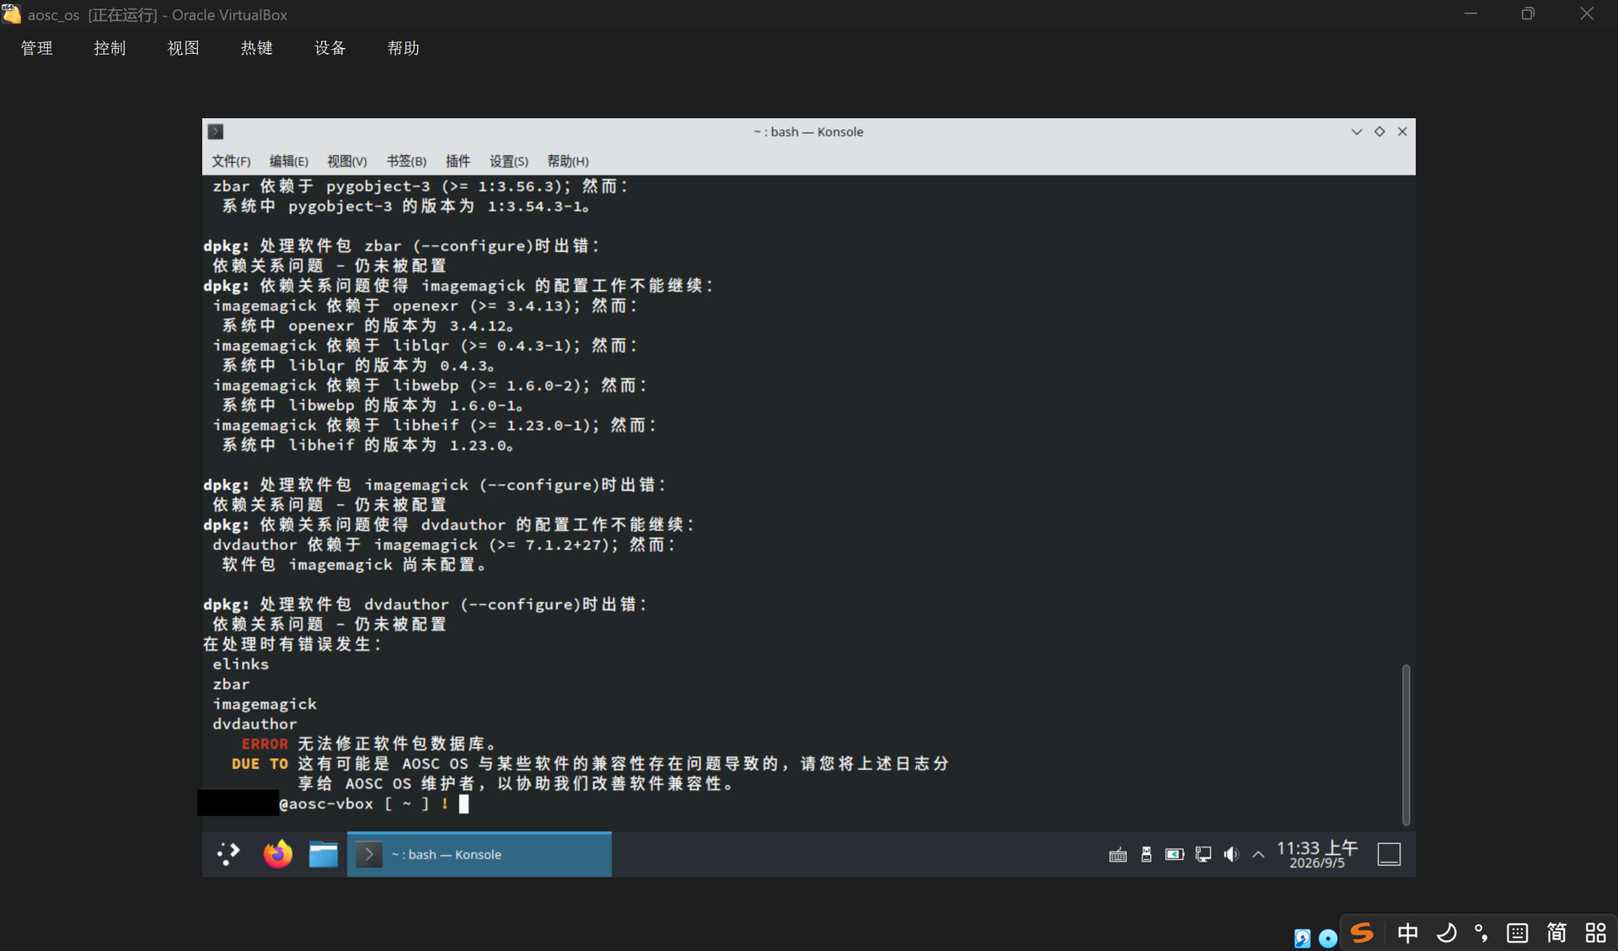Open VirtualBox 设备 menu

click(330, 48)
